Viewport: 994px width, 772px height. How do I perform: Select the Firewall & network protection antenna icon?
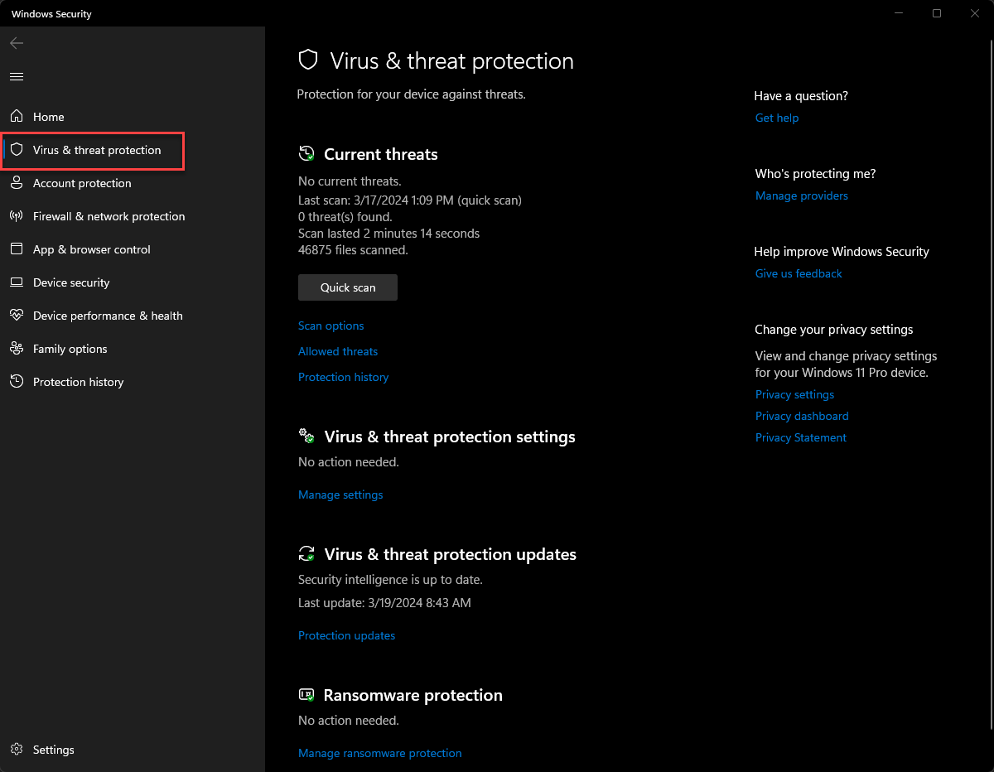click(17, 216)
